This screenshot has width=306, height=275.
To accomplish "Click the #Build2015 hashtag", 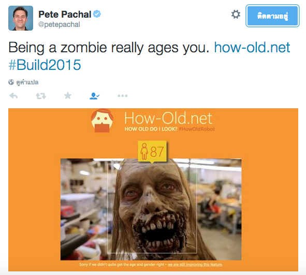I will (45, 65).
